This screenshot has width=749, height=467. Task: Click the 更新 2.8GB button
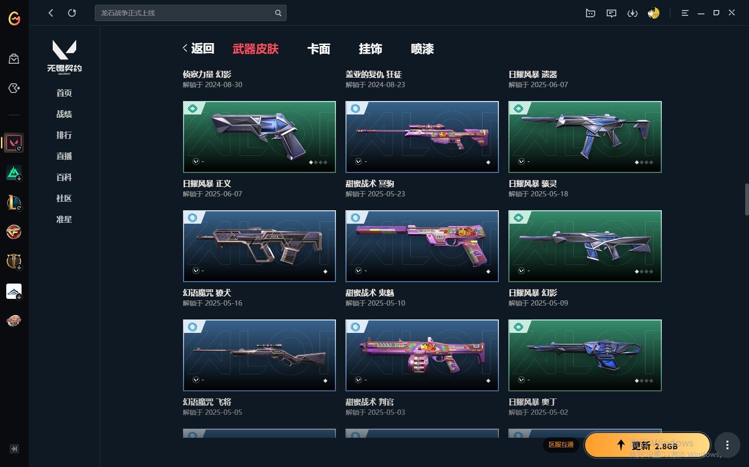(x=647, y=445)
